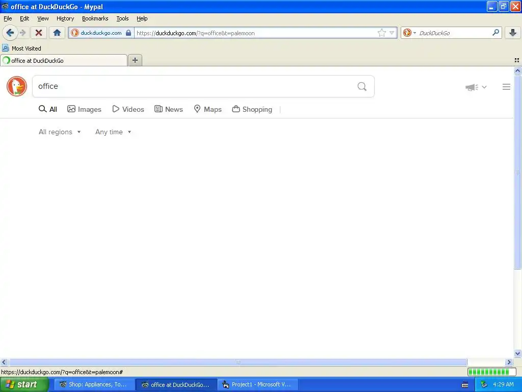Switch to the Shopping tab
The image size is (522, 392).
[252, 109]
